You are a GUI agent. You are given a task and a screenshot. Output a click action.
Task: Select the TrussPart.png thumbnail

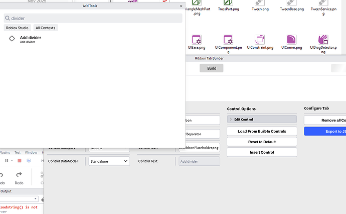point(228,3)
